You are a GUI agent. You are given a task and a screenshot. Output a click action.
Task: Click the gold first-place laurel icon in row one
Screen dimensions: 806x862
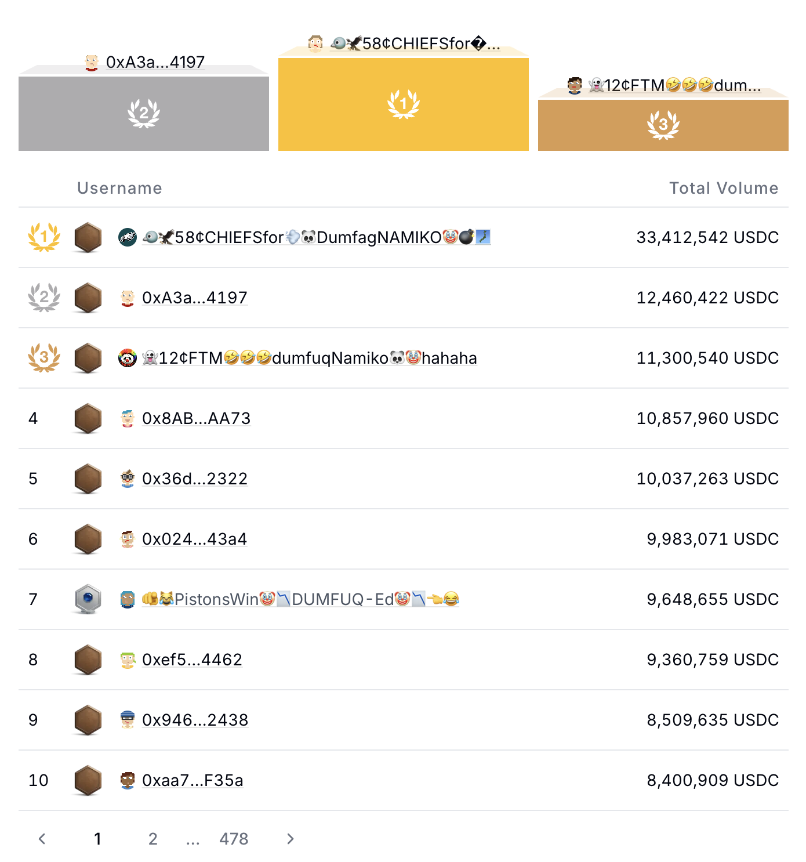(x=44, y=237)
